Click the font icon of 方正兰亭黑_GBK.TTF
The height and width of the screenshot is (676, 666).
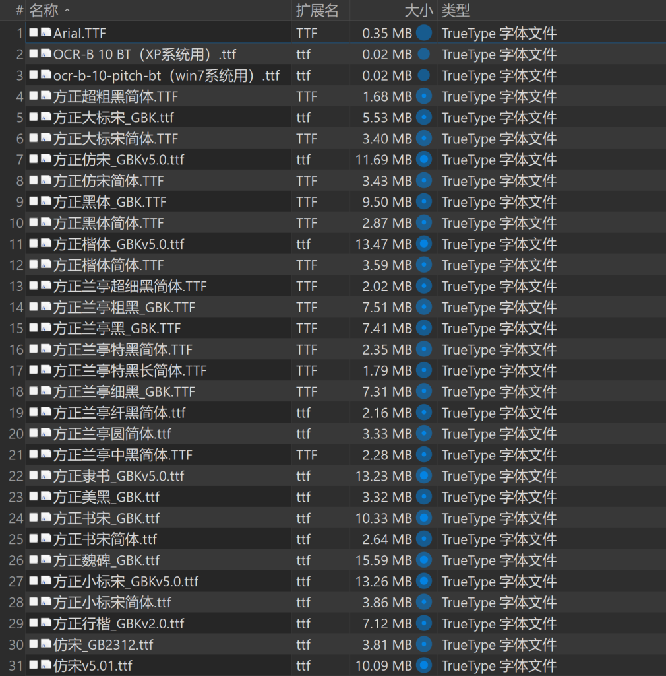pos(46,327)
